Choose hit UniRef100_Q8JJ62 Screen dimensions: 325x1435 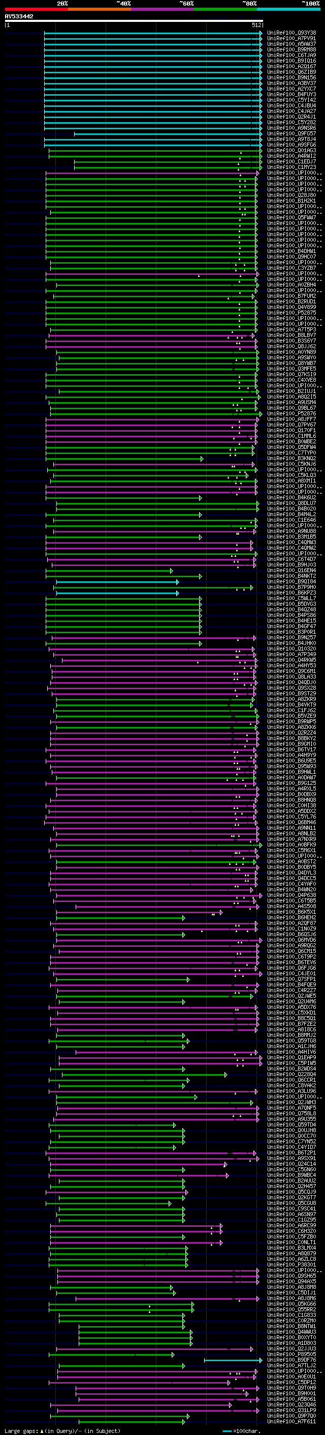[291, 347]
